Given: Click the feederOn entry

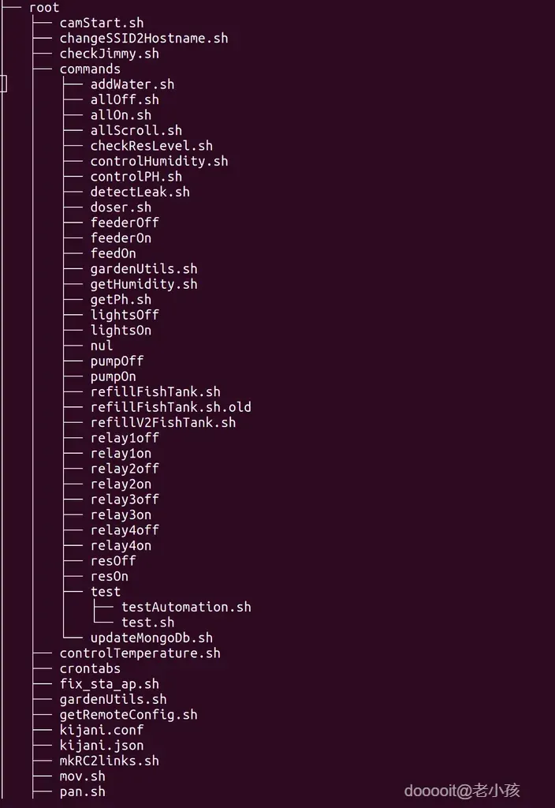Looking at the screenshot, I should (x=121, y=238).
